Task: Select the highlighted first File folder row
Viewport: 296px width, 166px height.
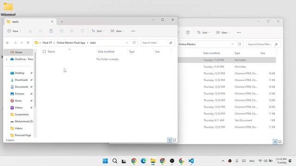Action: pos(227,60)
